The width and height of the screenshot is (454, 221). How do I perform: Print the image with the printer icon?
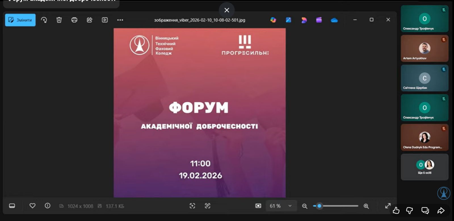(x=74, y=20)
